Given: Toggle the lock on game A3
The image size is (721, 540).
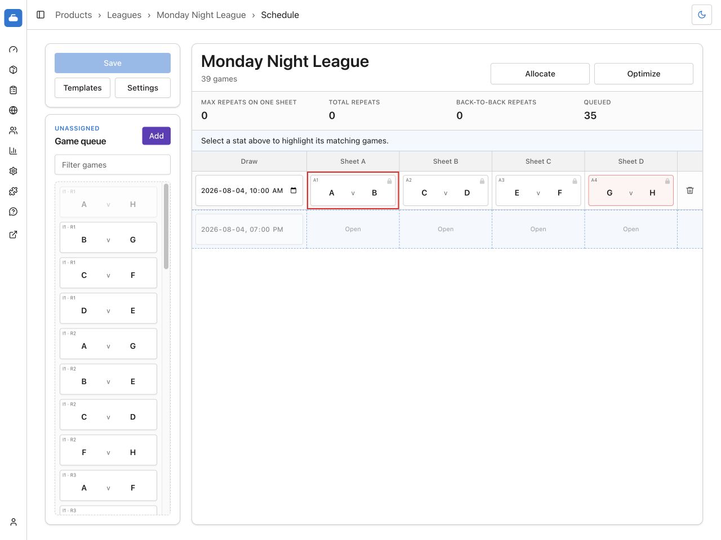Looking at the screenshot, I should 575,181.
